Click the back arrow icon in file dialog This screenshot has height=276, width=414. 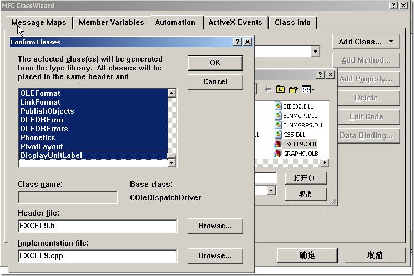click(x=268, y=90)
